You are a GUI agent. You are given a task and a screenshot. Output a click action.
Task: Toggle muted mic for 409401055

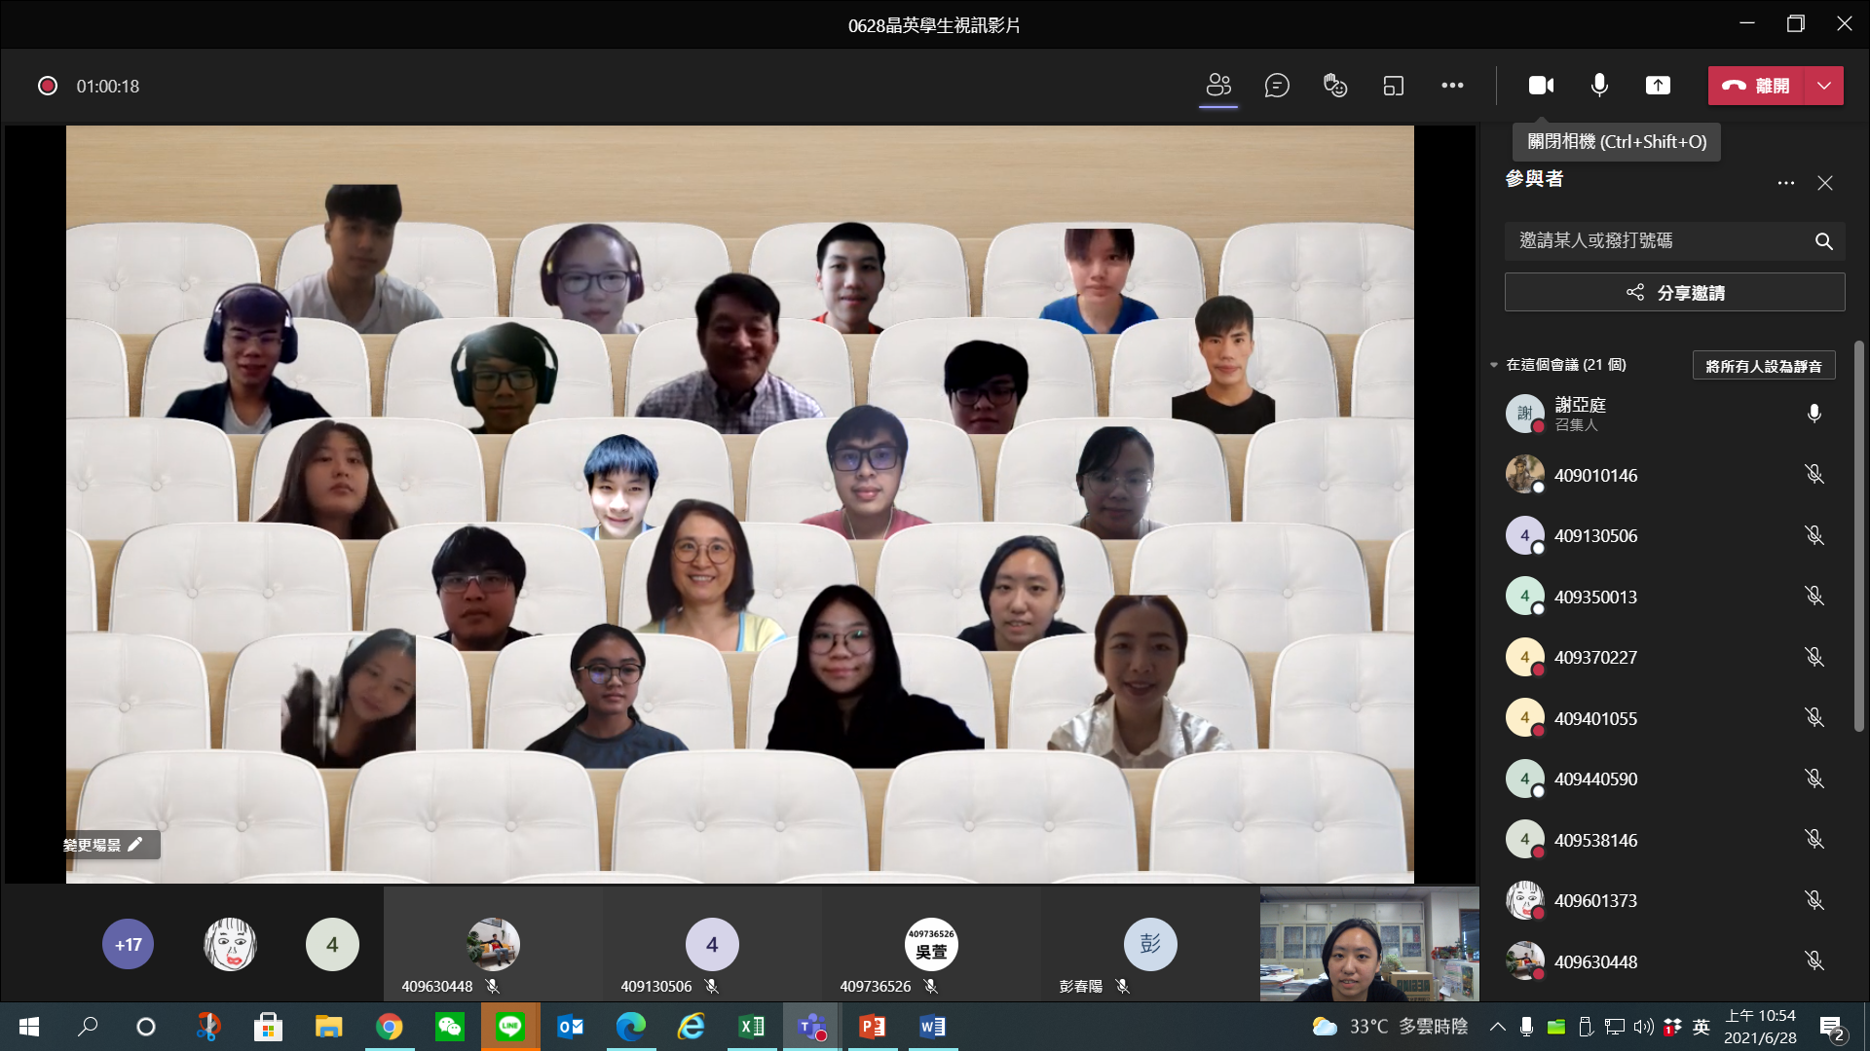[x=1814, y=718]
